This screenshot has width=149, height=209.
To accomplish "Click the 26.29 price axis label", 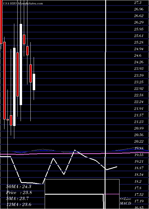I will [139, 22].
